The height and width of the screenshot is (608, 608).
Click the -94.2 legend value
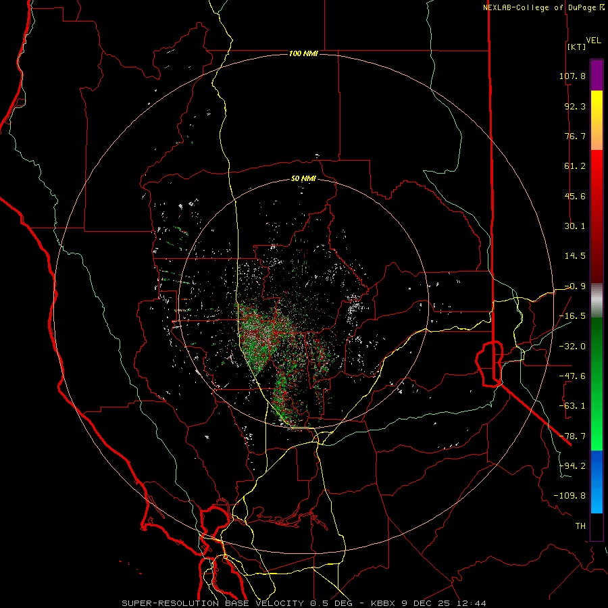[x=572, y=465]
